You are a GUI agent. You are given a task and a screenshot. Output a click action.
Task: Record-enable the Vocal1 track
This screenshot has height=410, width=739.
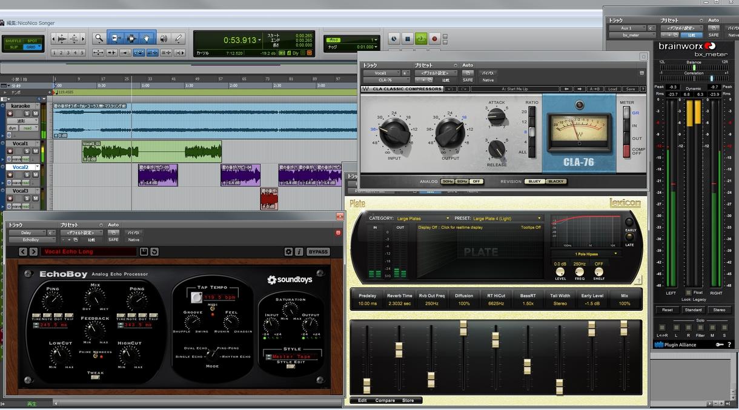[10, 151]
